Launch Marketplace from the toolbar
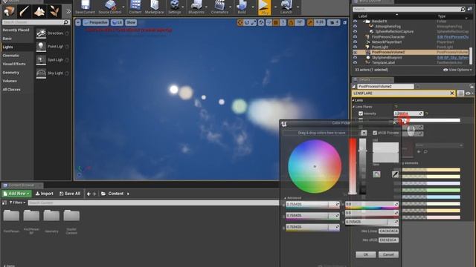The width and height of the screenshot is (476, 267). tap(154, 7)
